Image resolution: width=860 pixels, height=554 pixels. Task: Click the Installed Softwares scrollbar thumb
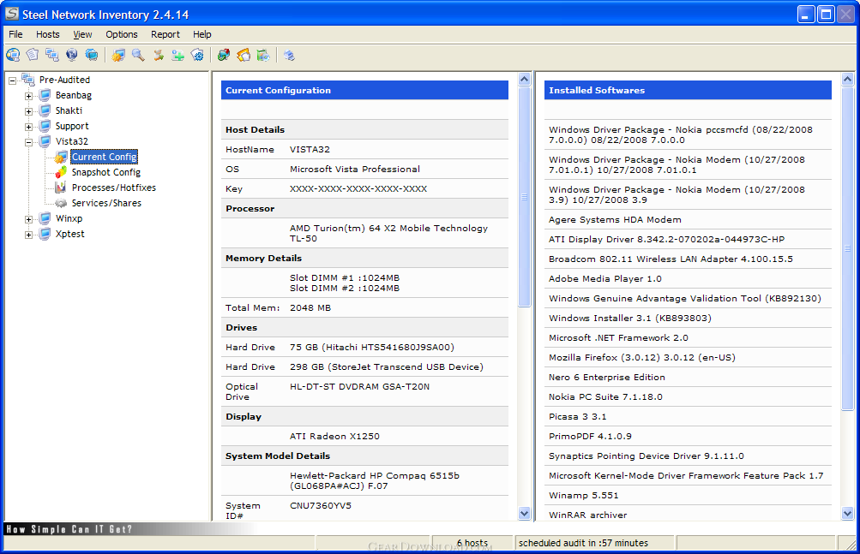[847, 247]
